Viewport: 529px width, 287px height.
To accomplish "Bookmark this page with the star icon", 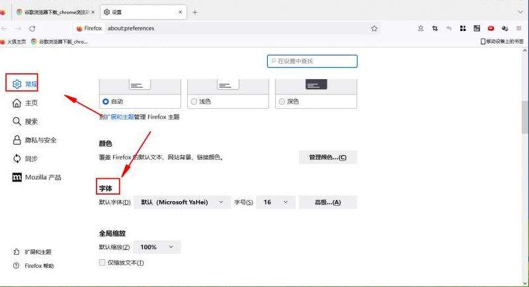I will coord(374,28).
